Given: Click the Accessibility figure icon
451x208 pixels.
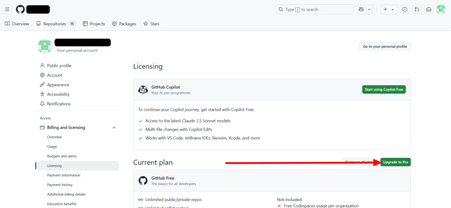Looking at the screenshot, I should click(x=42, y=94).
